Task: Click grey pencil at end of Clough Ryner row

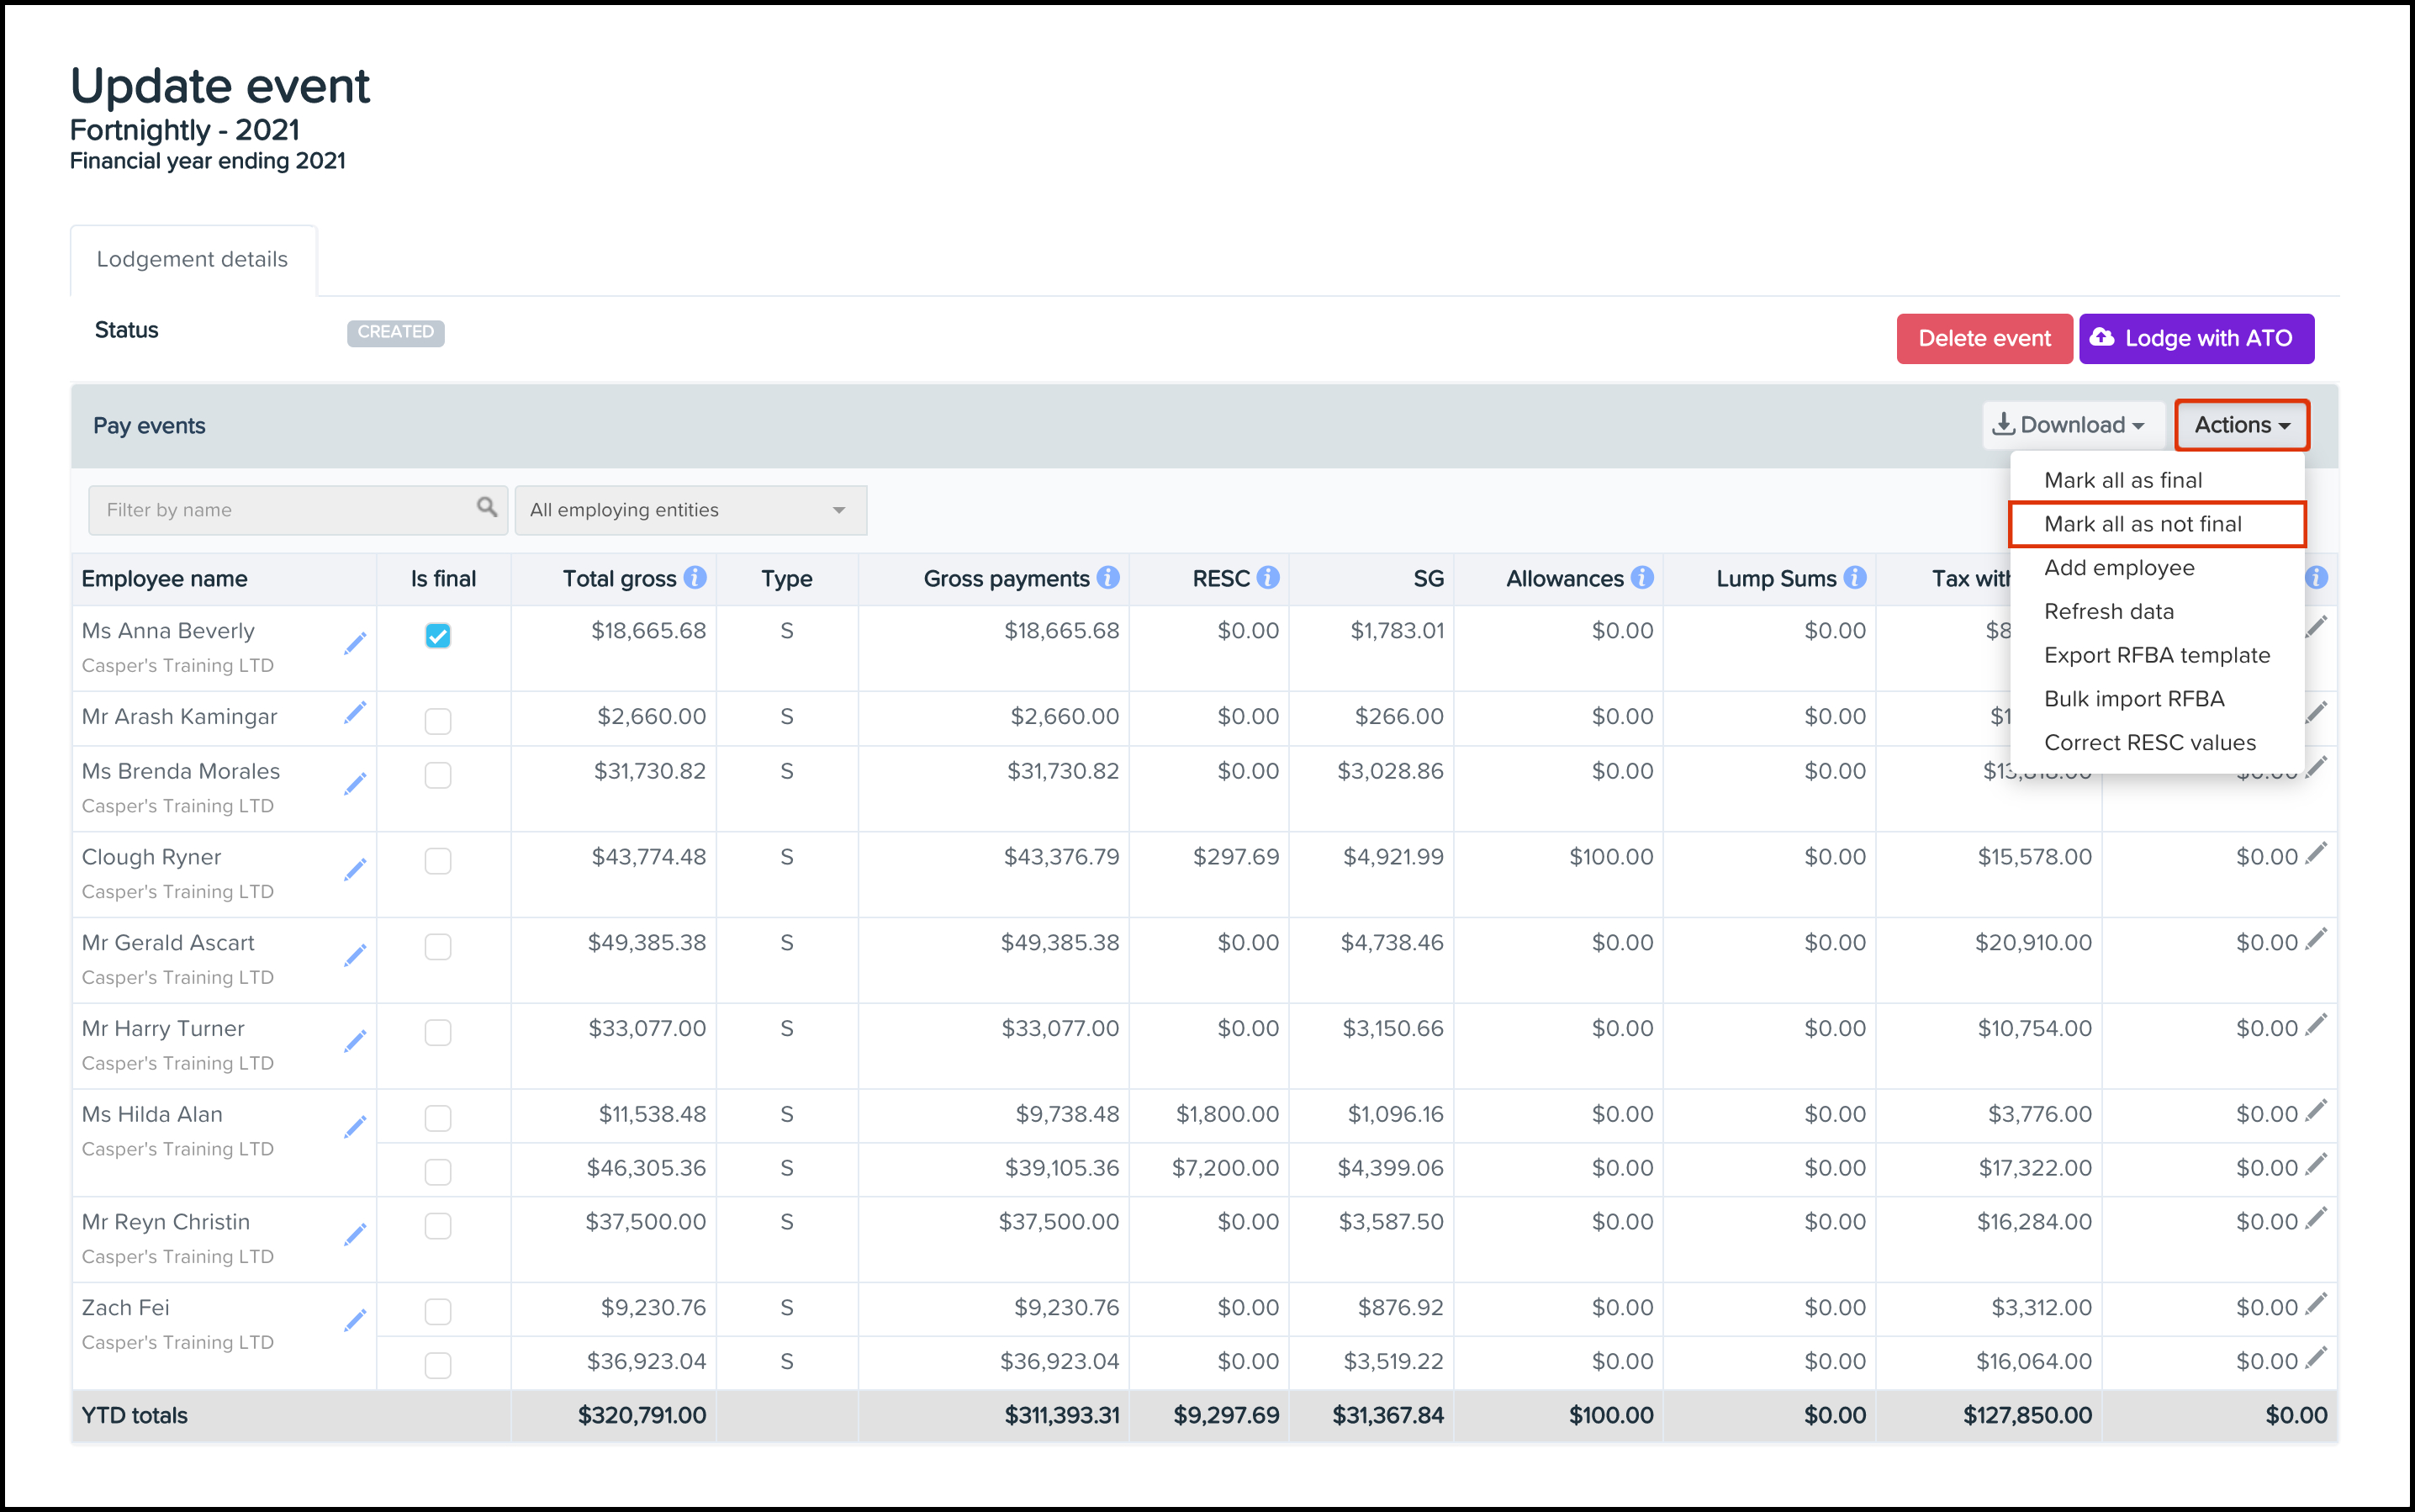Action: coord(2316,853)
